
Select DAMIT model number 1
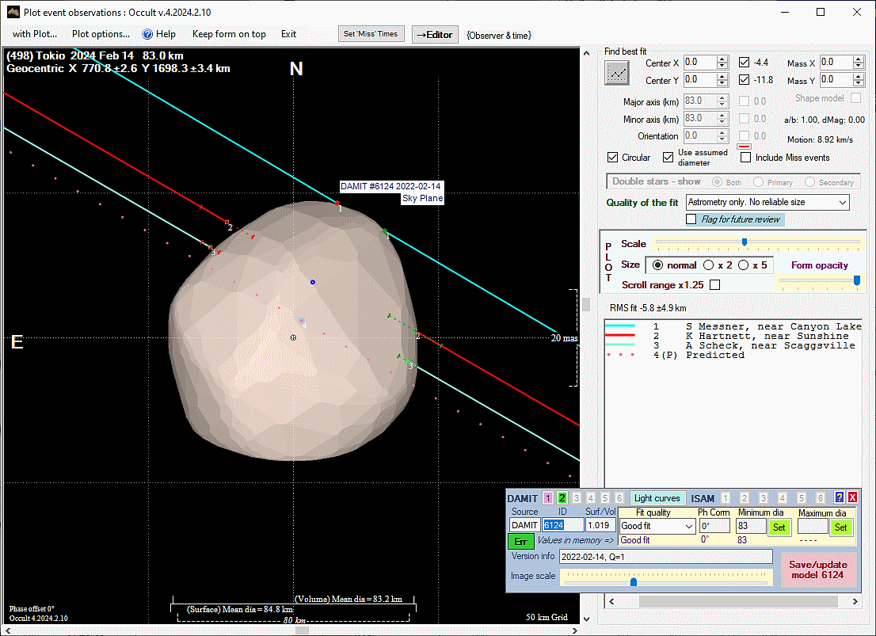click(x=547, y=498)
